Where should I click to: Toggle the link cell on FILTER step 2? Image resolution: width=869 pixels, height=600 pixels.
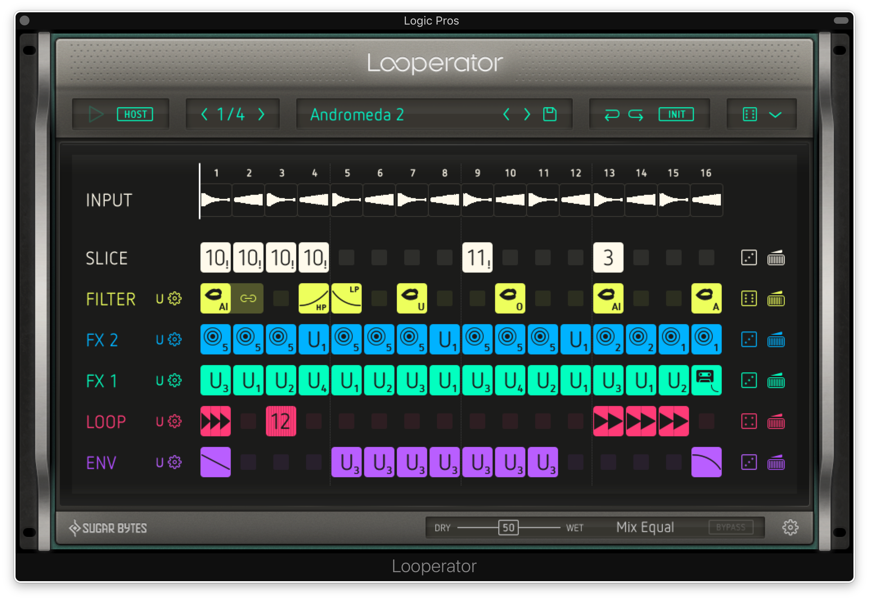tap(248, 299)
